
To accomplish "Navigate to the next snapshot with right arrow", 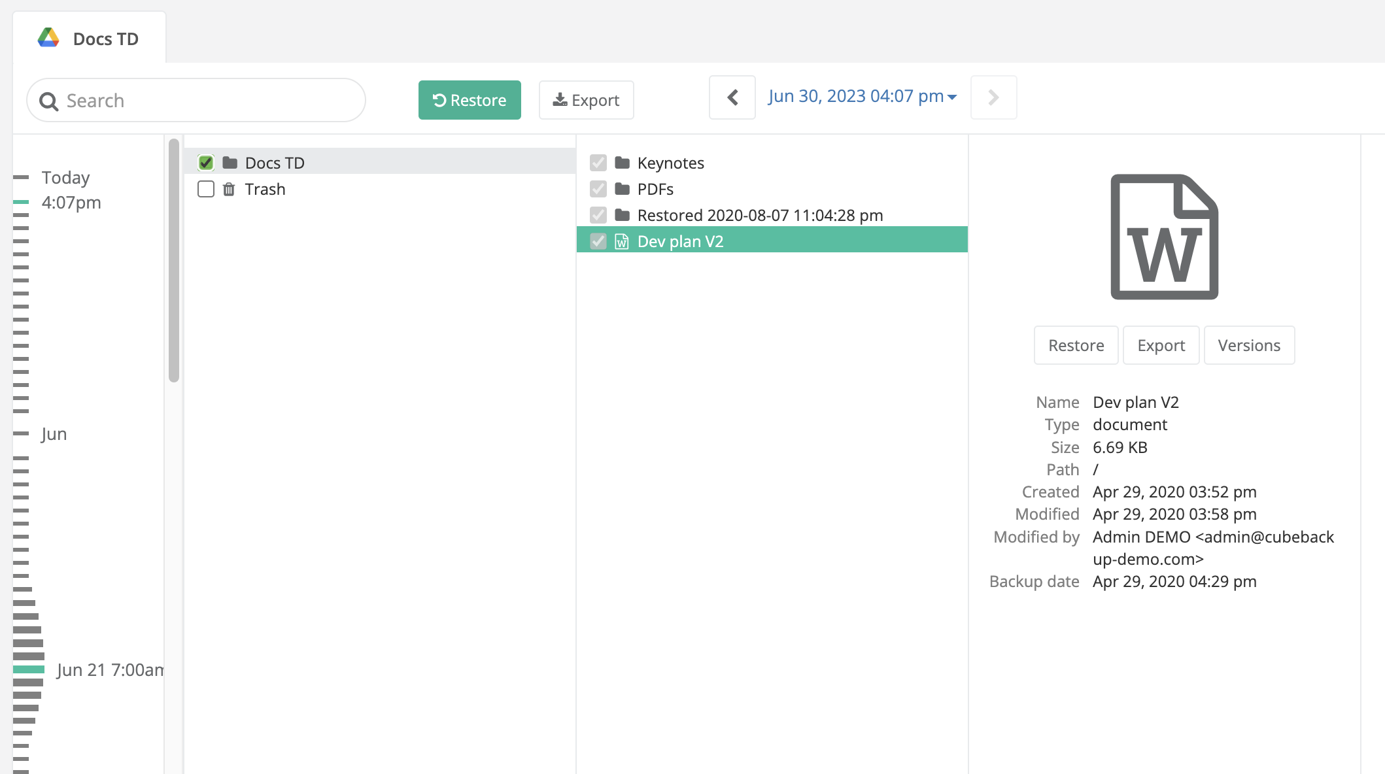I will 993,97.
